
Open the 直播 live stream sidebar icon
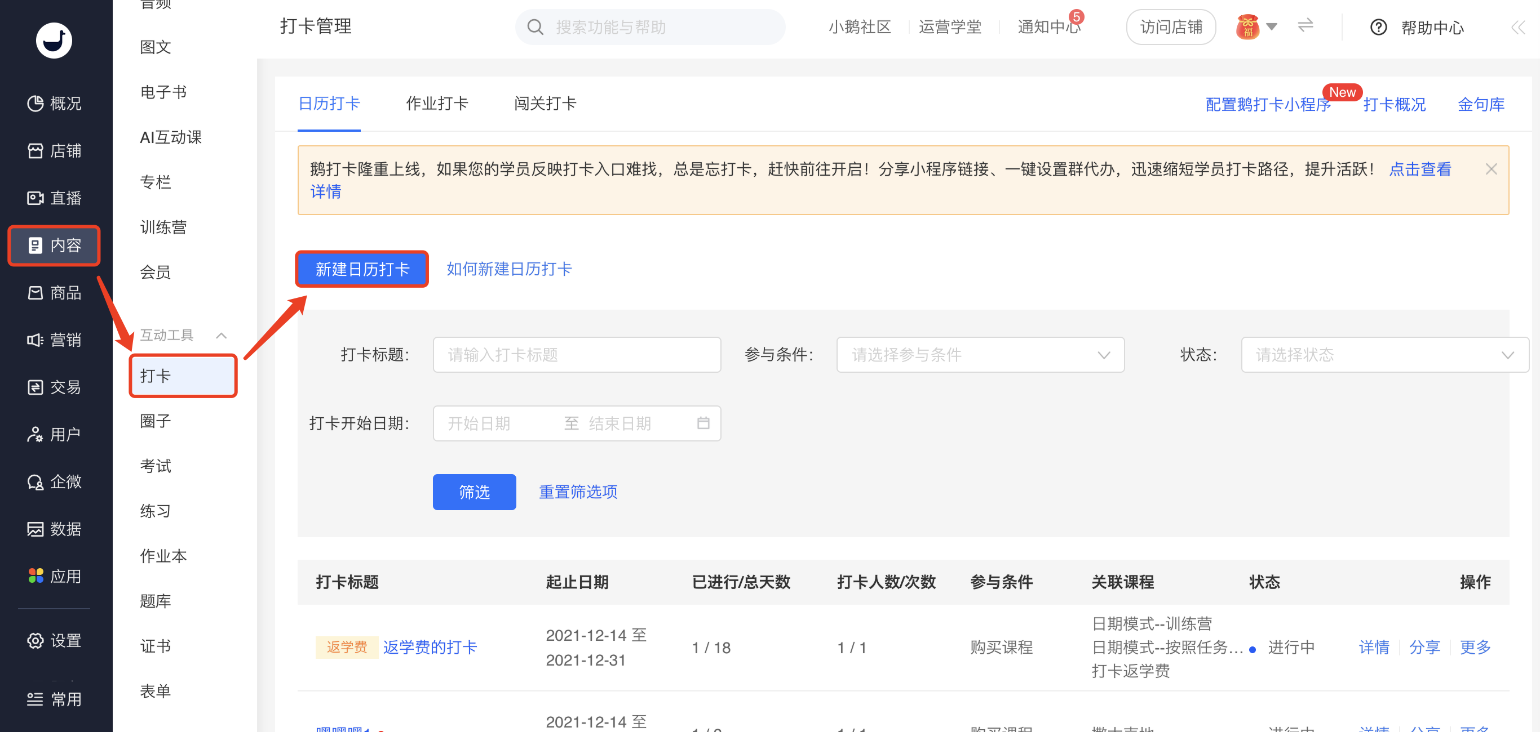(36, 198)
